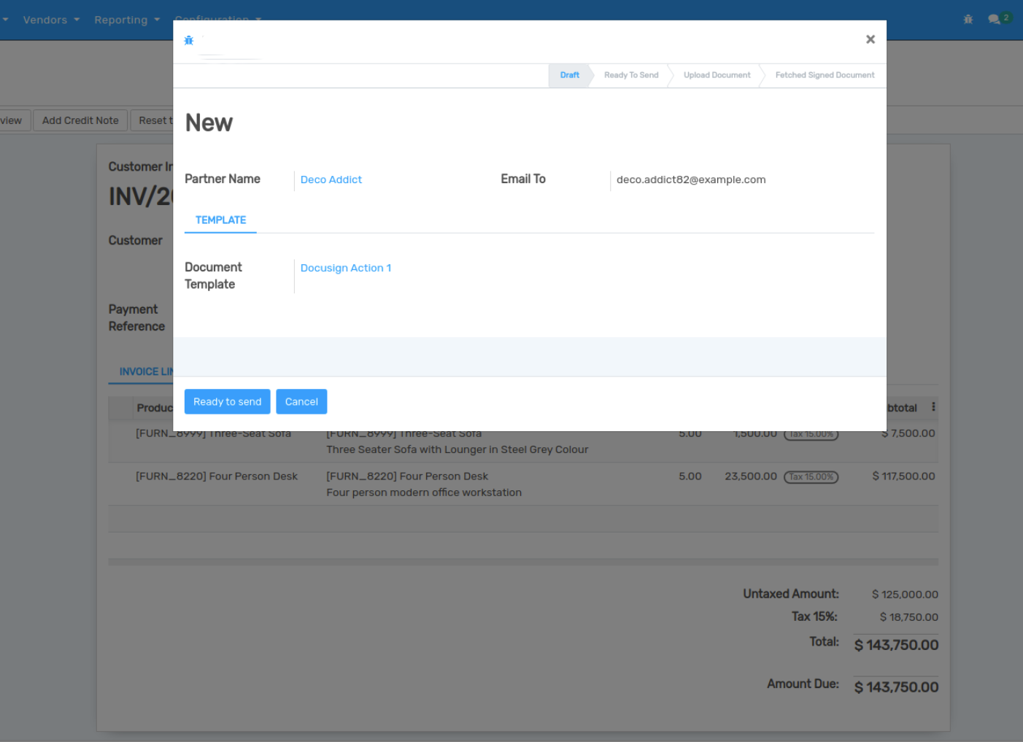Select the Upload Document status stage
Image resolution: width=1023 pixels, height=742 pixels.
717,75
